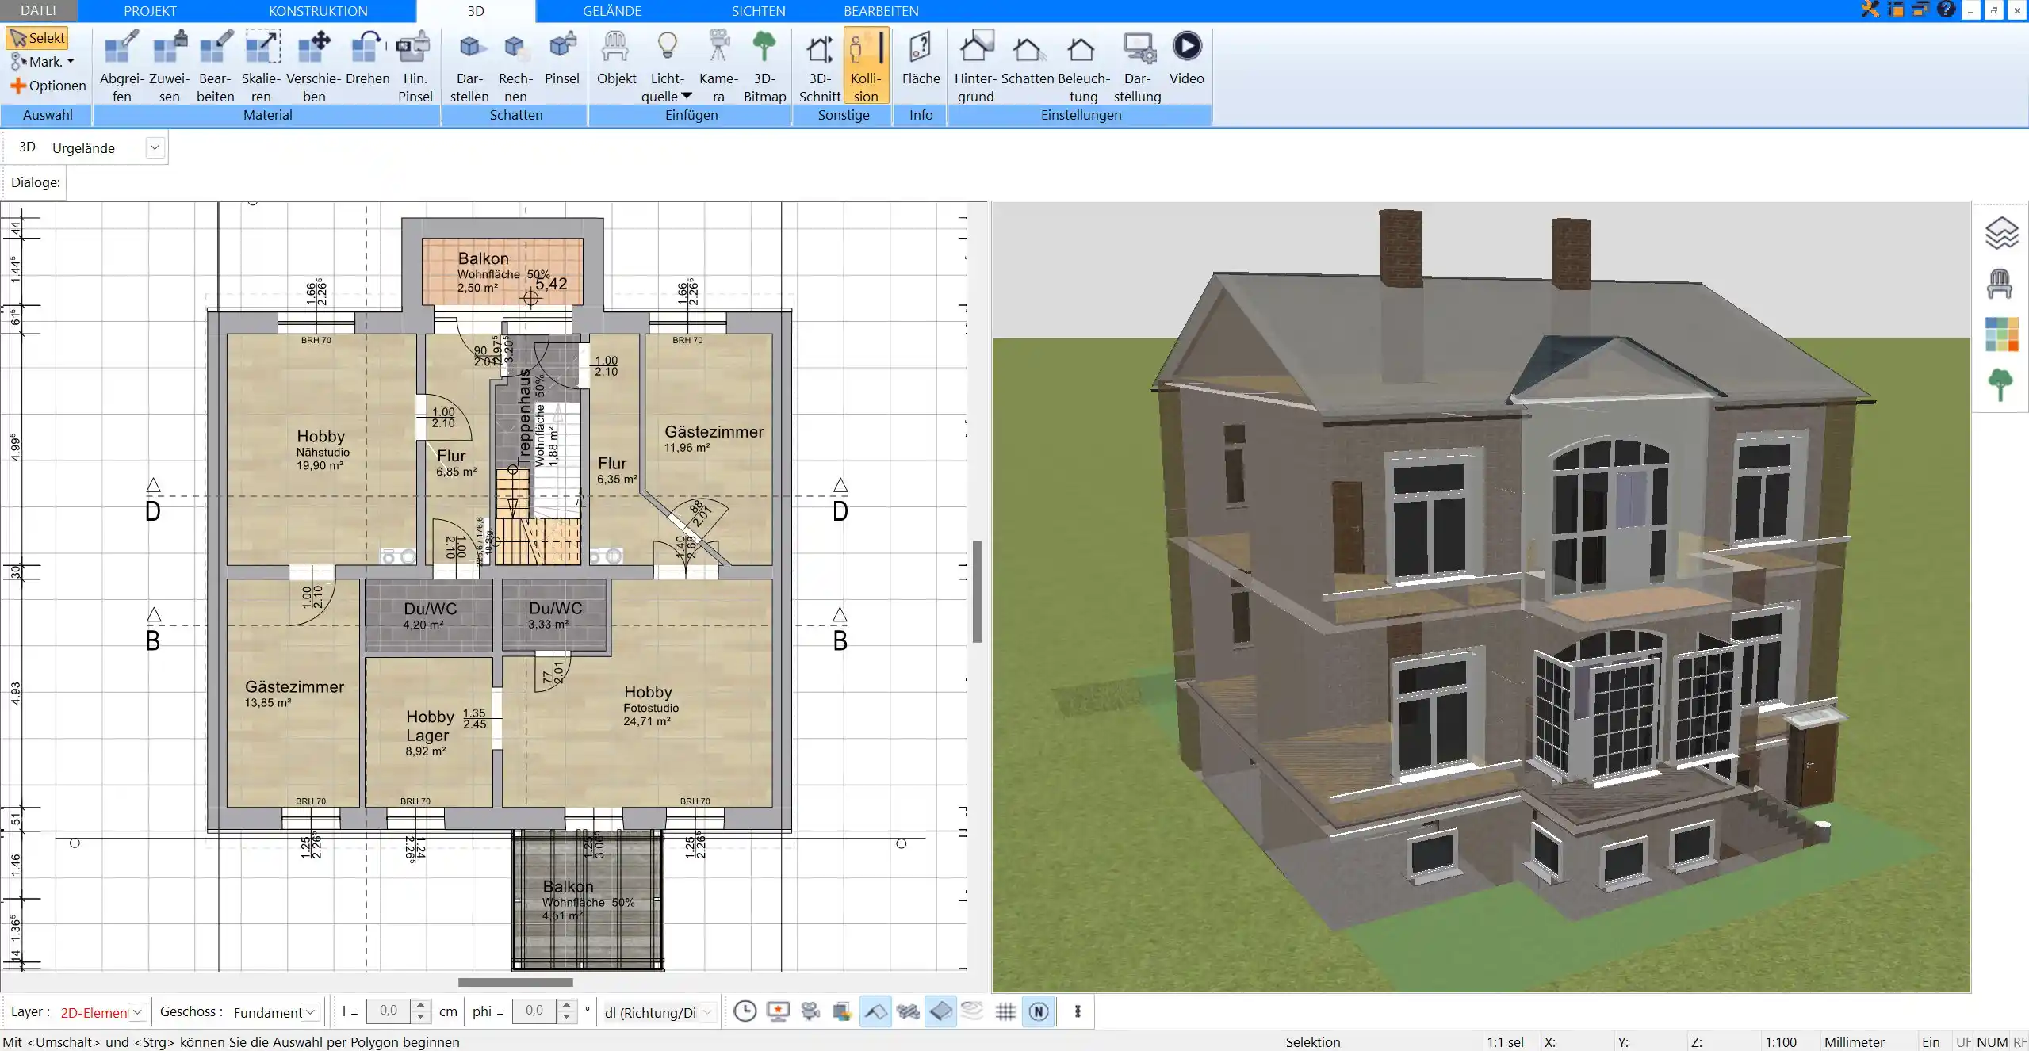Toggle the north N compass icon
Screen dimensions: 2029x1051
tap(1039, 1011)
